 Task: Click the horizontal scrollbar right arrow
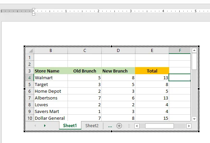(x=189, y=126)
